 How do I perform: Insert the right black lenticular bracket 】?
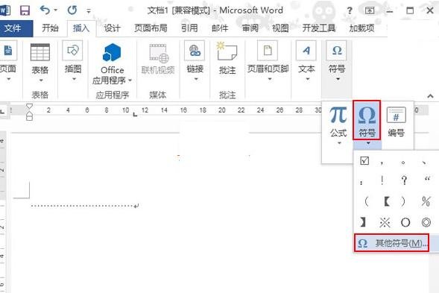click(x=363, y=222)
